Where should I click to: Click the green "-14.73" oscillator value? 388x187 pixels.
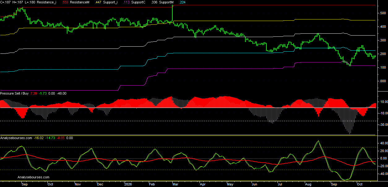point(50,138)
